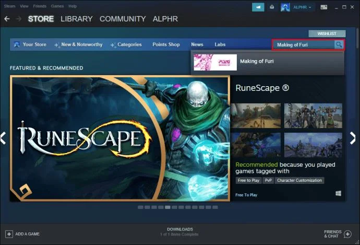Click the search magnifier icon

pos(339,44)
